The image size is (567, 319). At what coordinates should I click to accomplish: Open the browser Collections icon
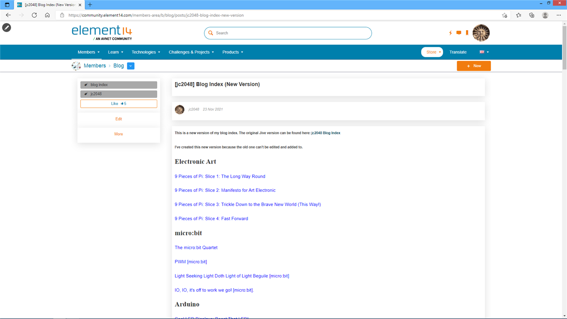coord(532,15)
